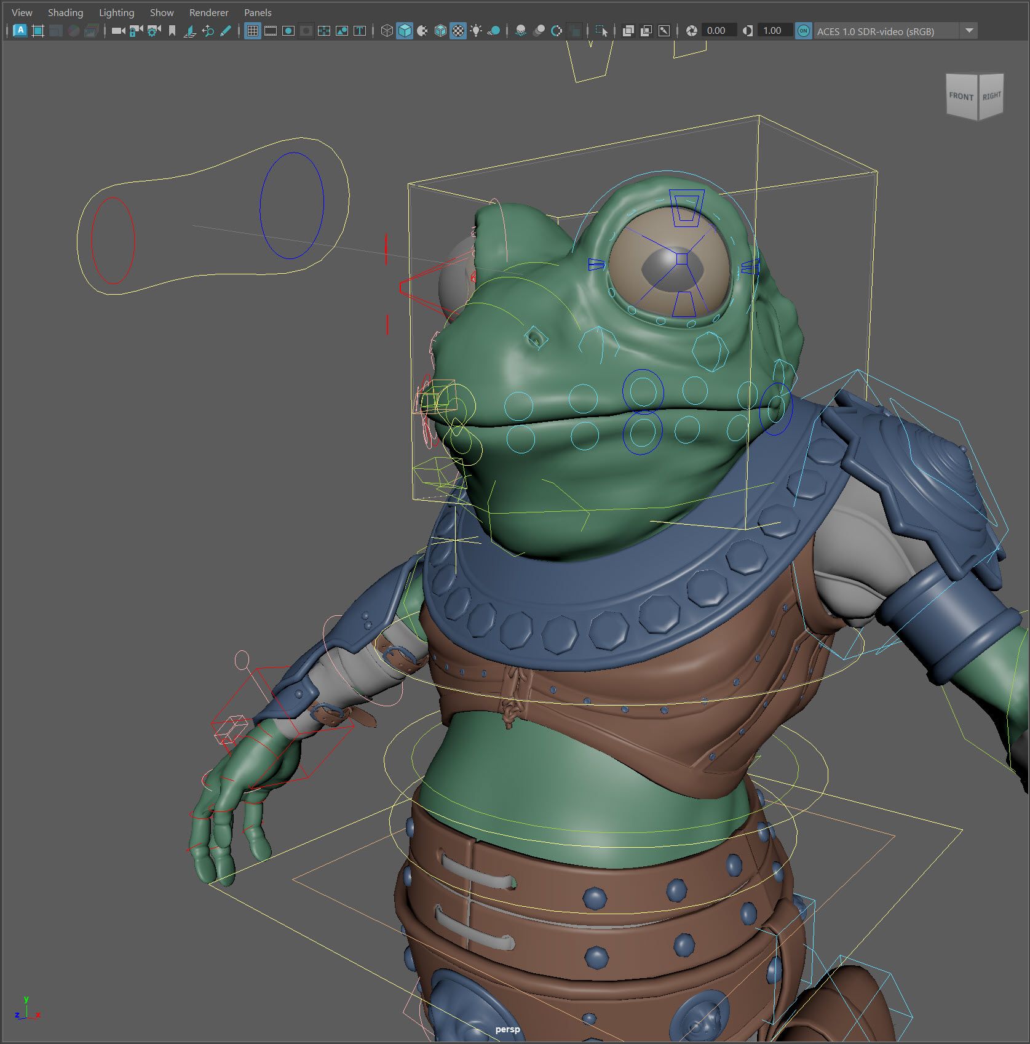Toggle the Textured display checker icon
The image size is (1030, 1044).
[458, 30]
